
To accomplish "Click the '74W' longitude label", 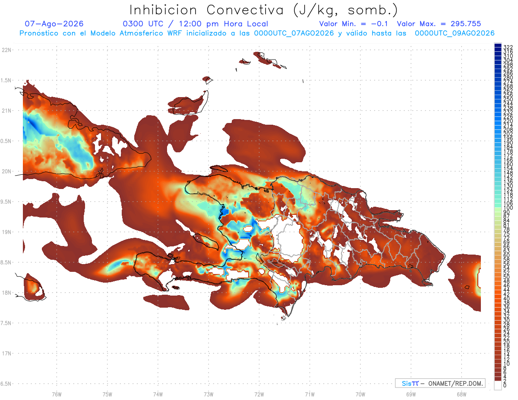I will [158, 394].
